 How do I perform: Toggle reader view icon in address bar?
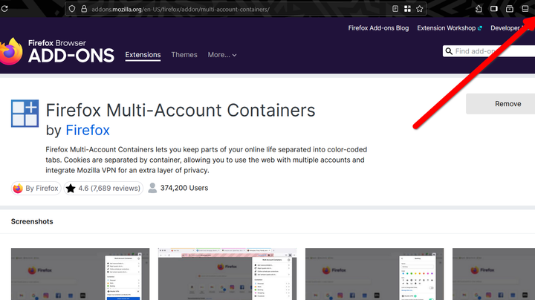395,9
